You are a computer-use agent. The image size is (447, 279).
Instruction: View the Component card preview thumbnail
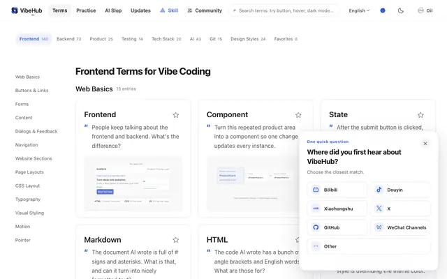[253, 183]
